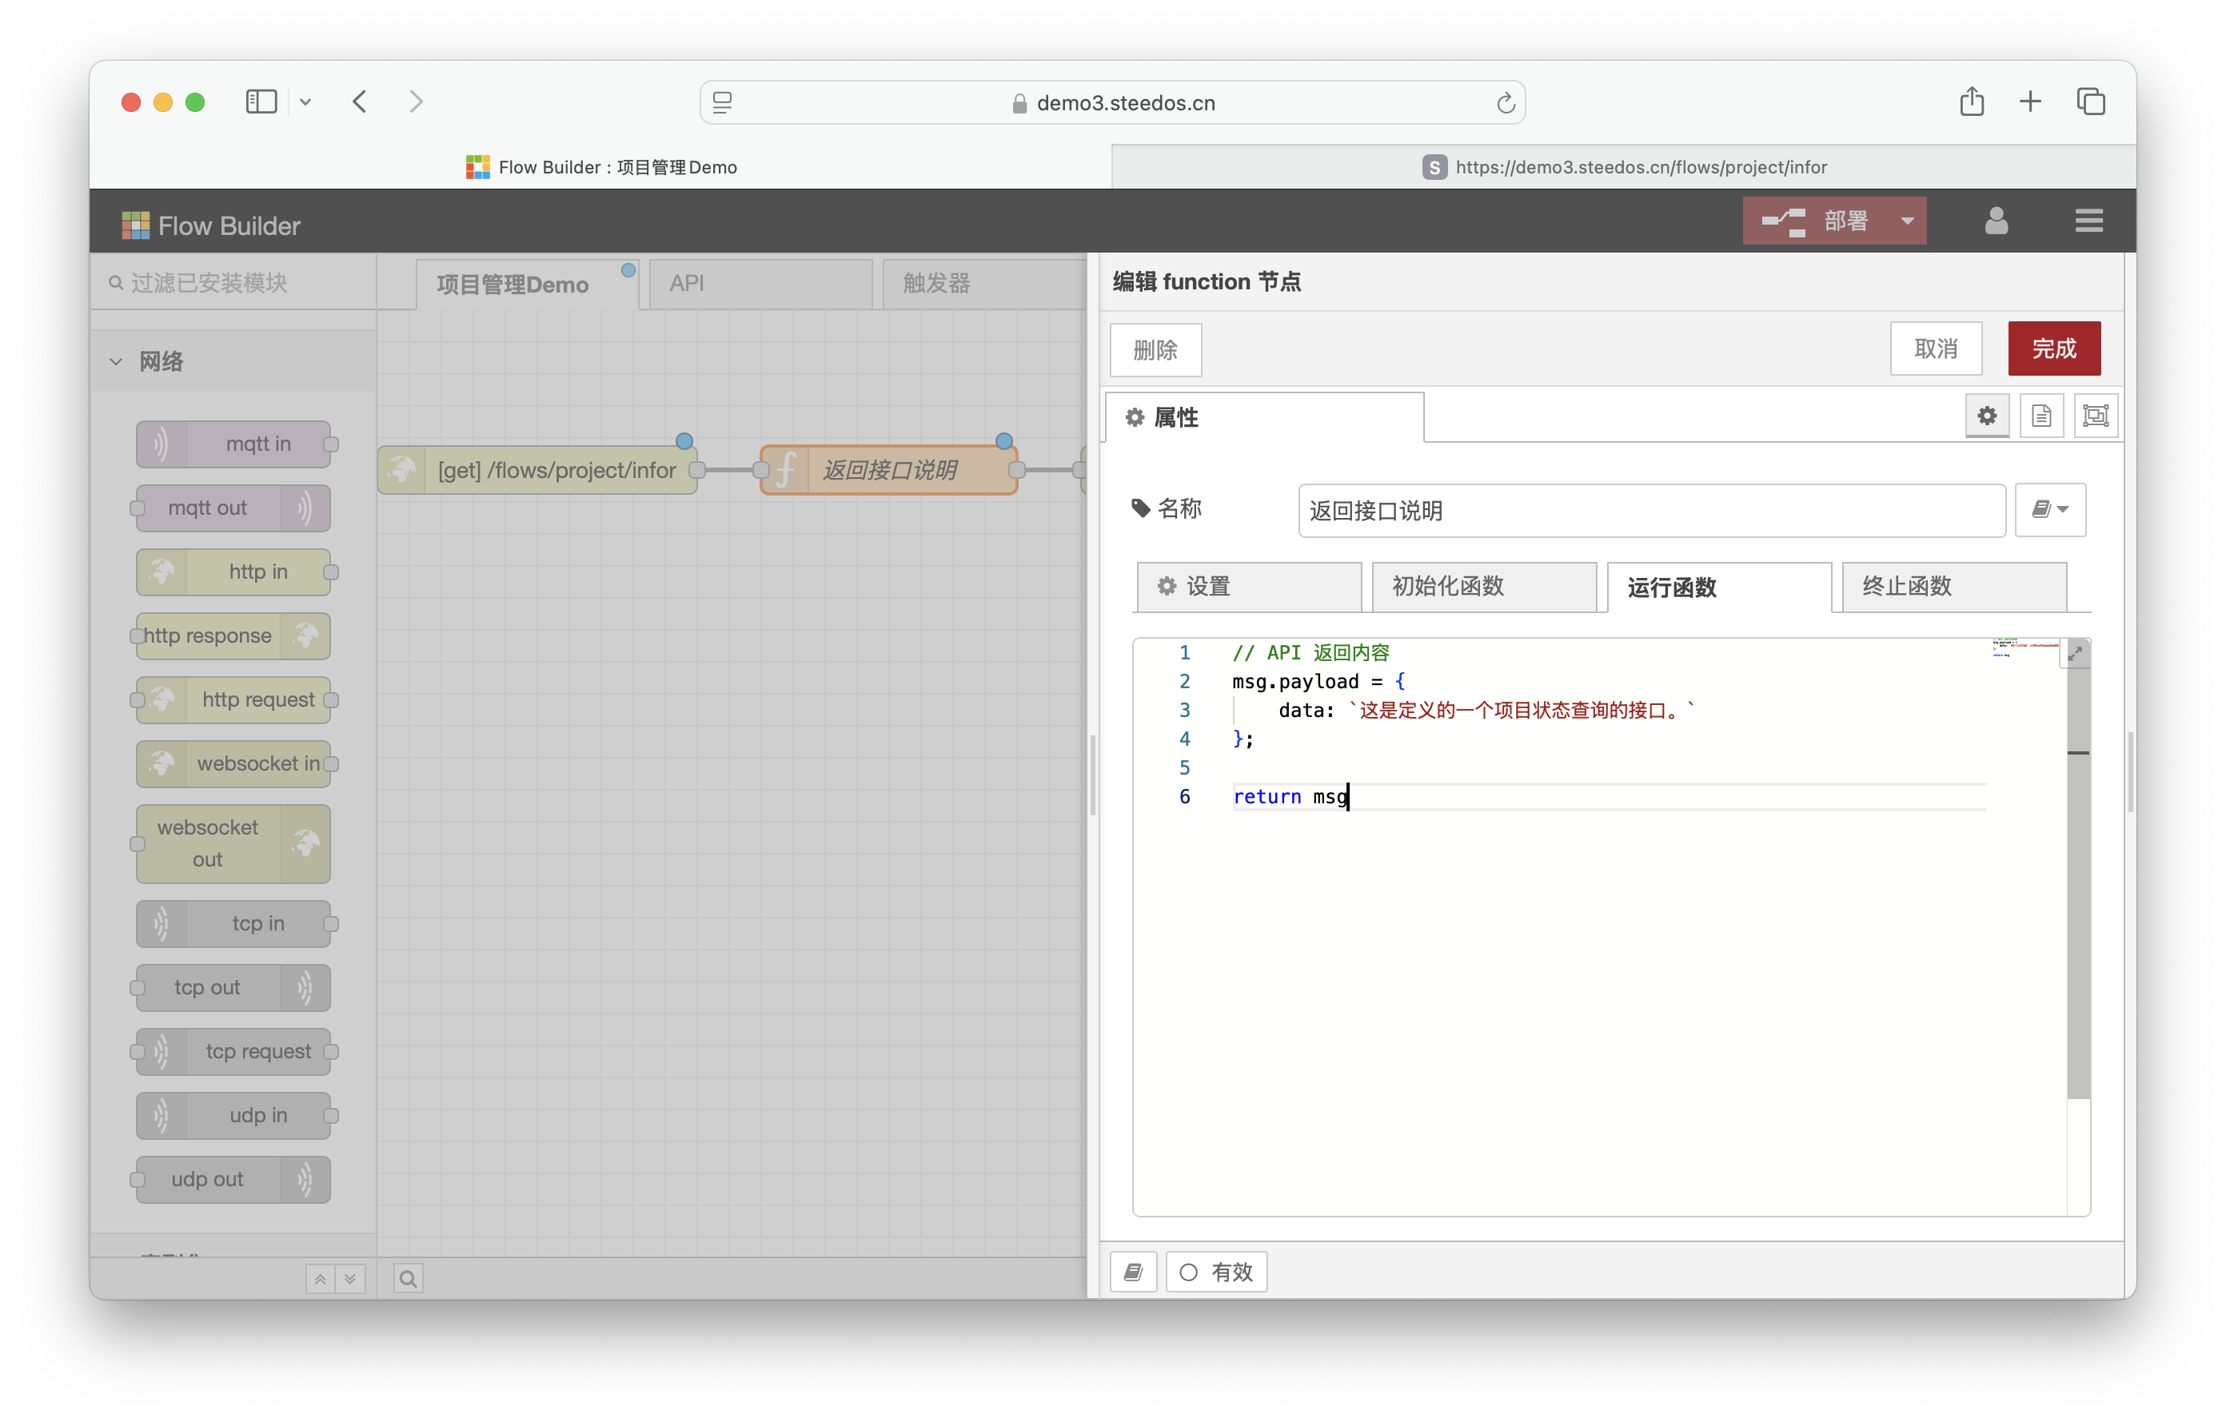Select the mqtt out palette node
Screen dimensions: 2226x1418
[233, 508]
